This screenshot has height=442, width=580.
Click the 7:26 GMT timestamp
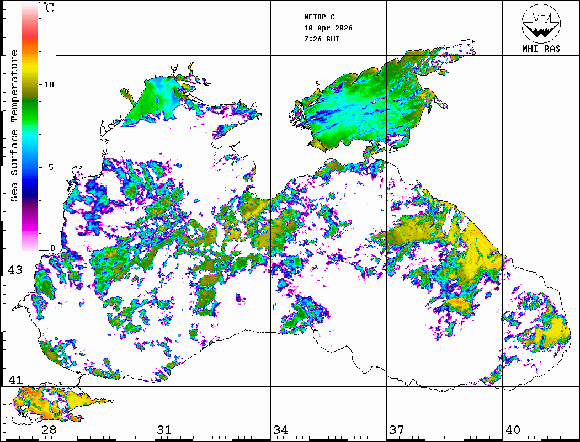pos(322,39)
